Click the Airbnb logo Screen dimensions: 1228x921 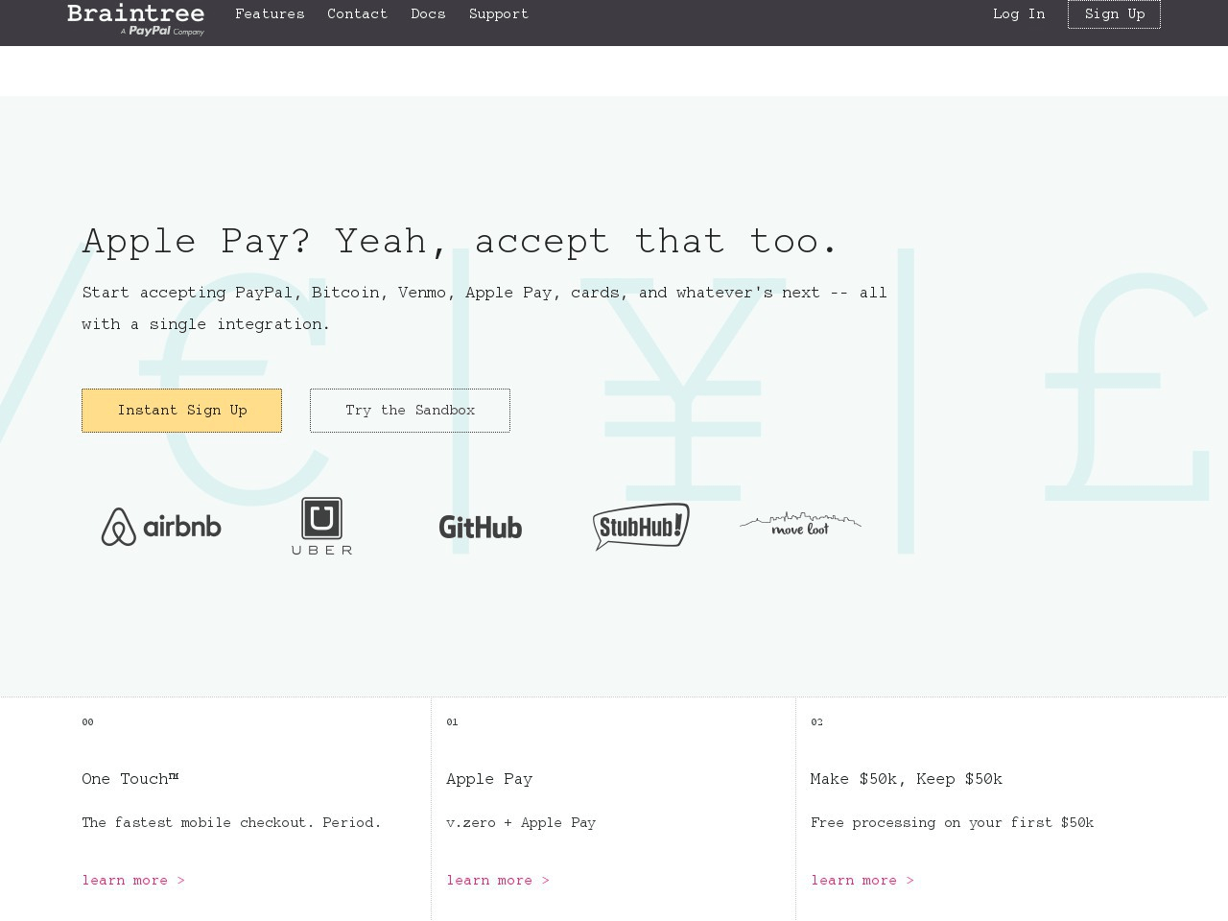tap(161, 527)
